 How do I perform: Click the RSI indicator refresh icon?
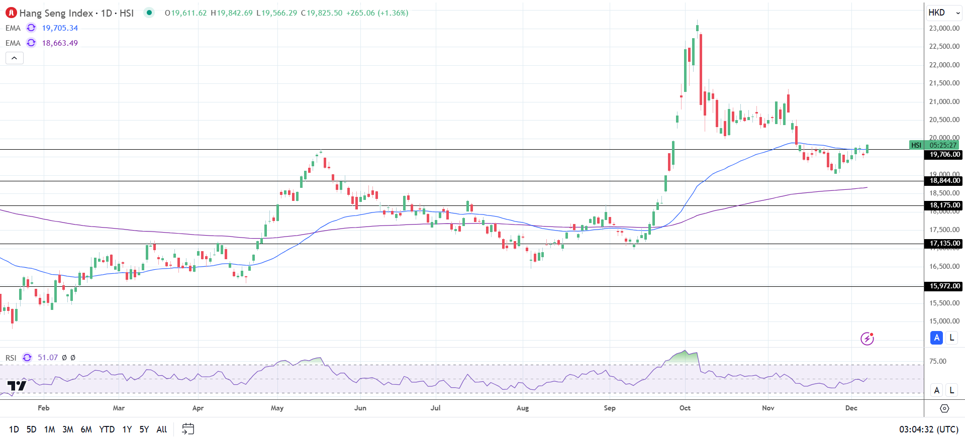(27, 358)
